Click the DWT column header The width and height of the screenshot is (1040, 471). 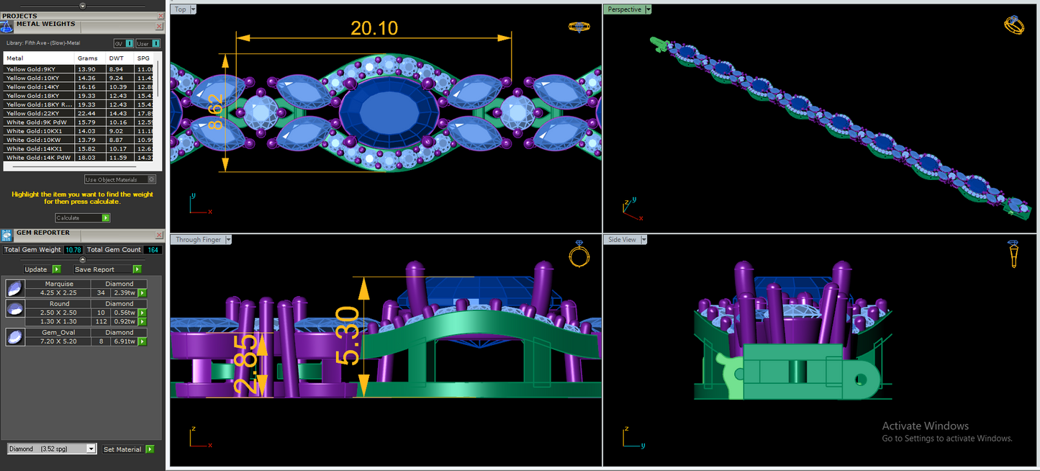pos(120,58)
